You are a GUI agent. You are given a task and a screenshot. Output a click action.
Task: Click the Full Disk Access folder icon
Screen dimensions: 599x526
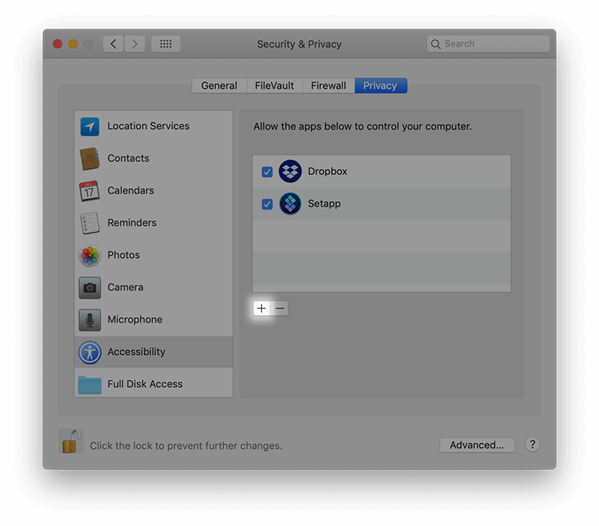pos(90,385)
